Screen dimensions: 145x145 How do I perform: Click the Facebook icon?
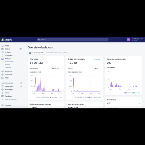(3, 96)
